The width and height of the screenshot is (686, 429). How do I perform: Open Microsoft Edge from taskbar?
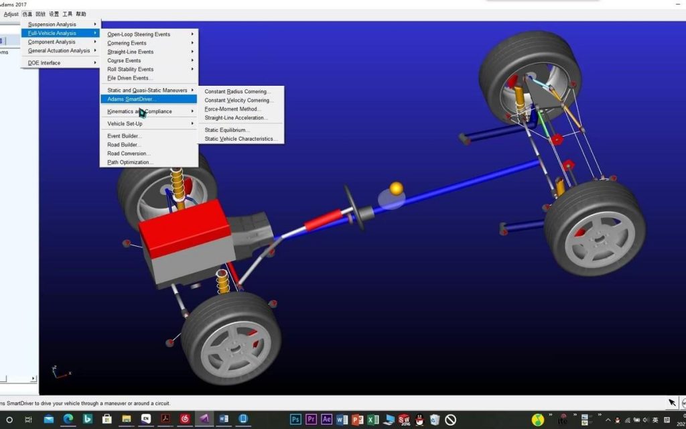click(x=68, y=420)
